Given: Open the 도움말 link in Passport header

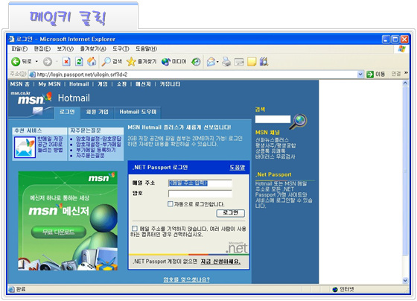Looking at the screenshot, I should pyautogui.click(x=238, y=168).
